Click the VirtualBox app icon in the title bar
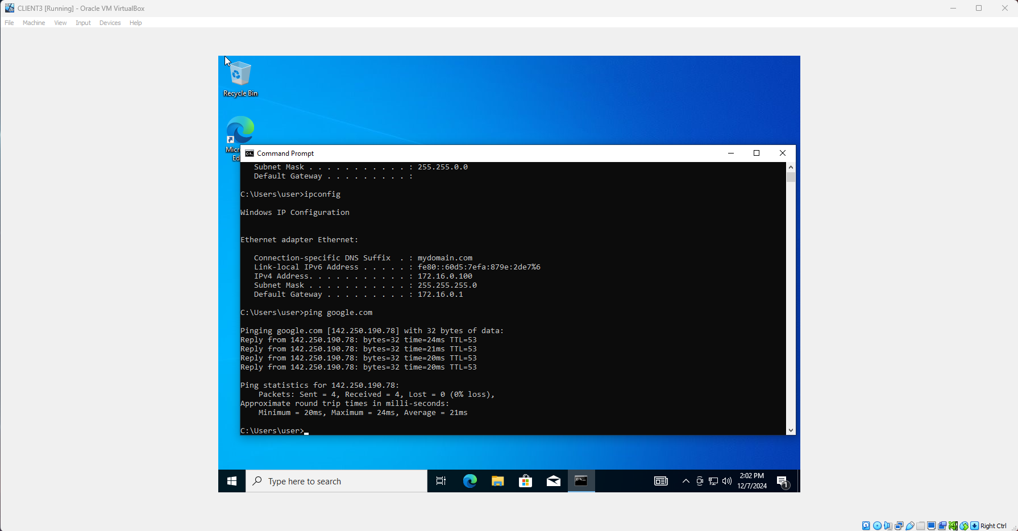Screen dimensions: 1018x531 pos(9,8)
